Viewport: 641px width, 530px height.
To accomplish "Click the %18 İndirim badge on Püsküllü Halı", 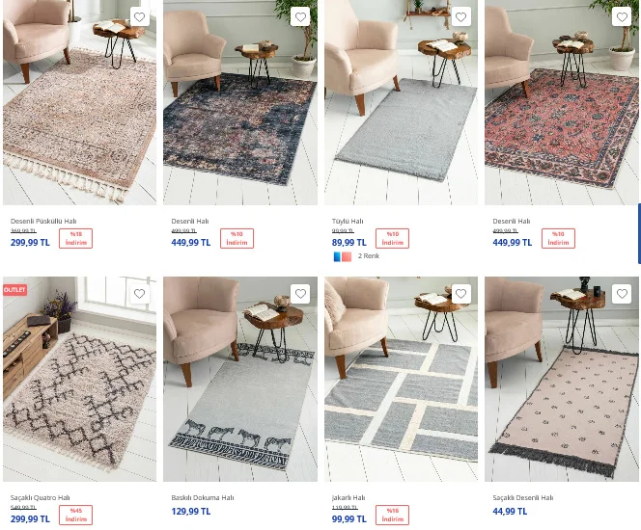I will point(75,238).
